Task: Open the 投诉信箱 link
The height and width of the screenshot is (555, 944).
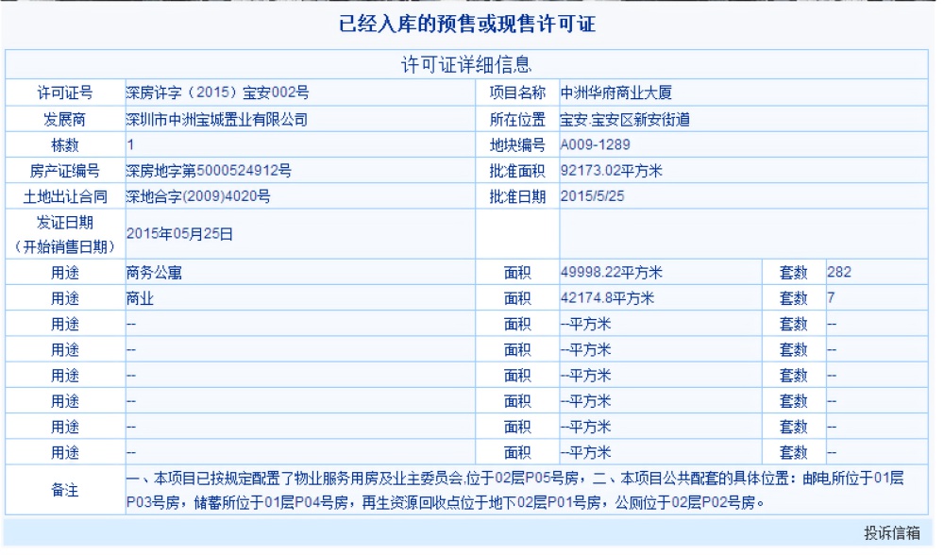Action: (892, 532)
